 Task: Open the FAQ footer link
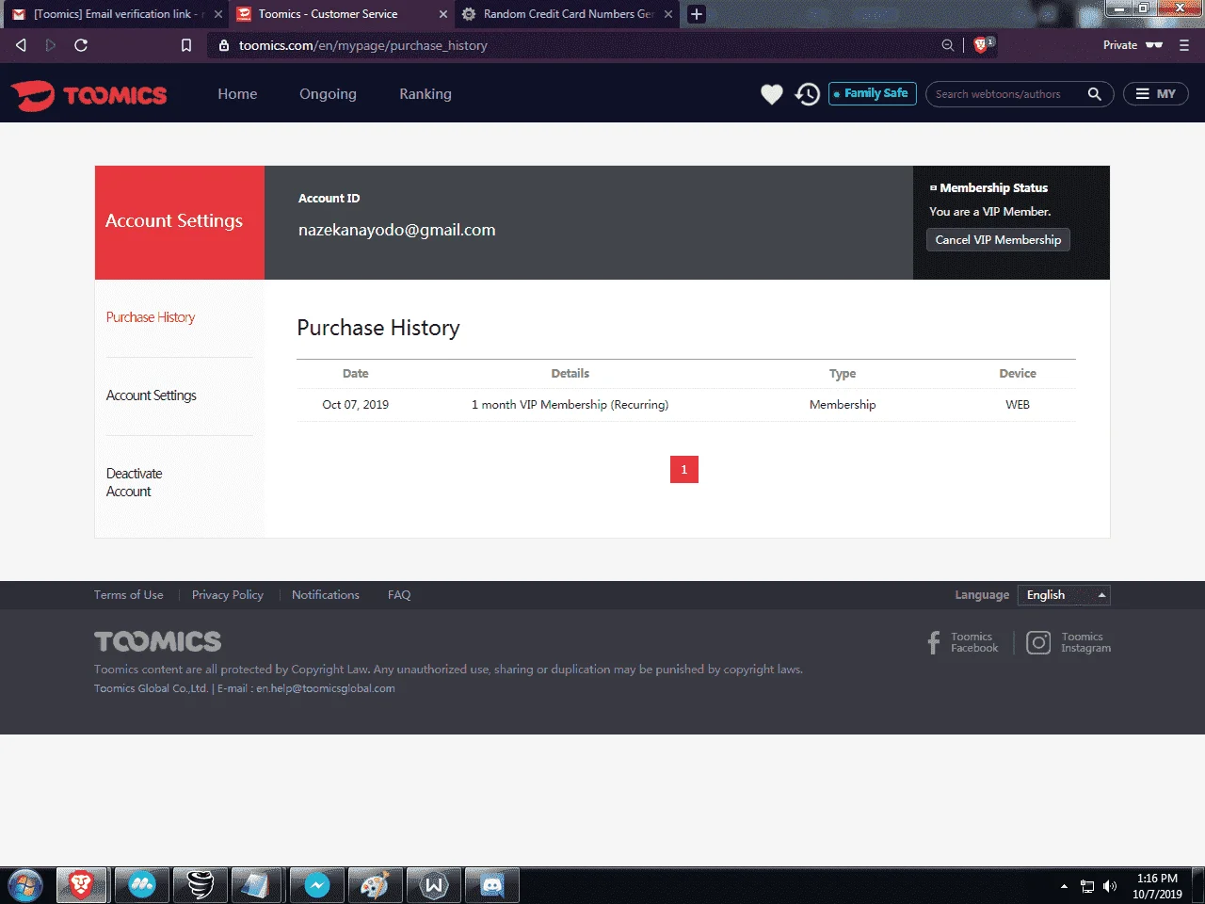399,595
